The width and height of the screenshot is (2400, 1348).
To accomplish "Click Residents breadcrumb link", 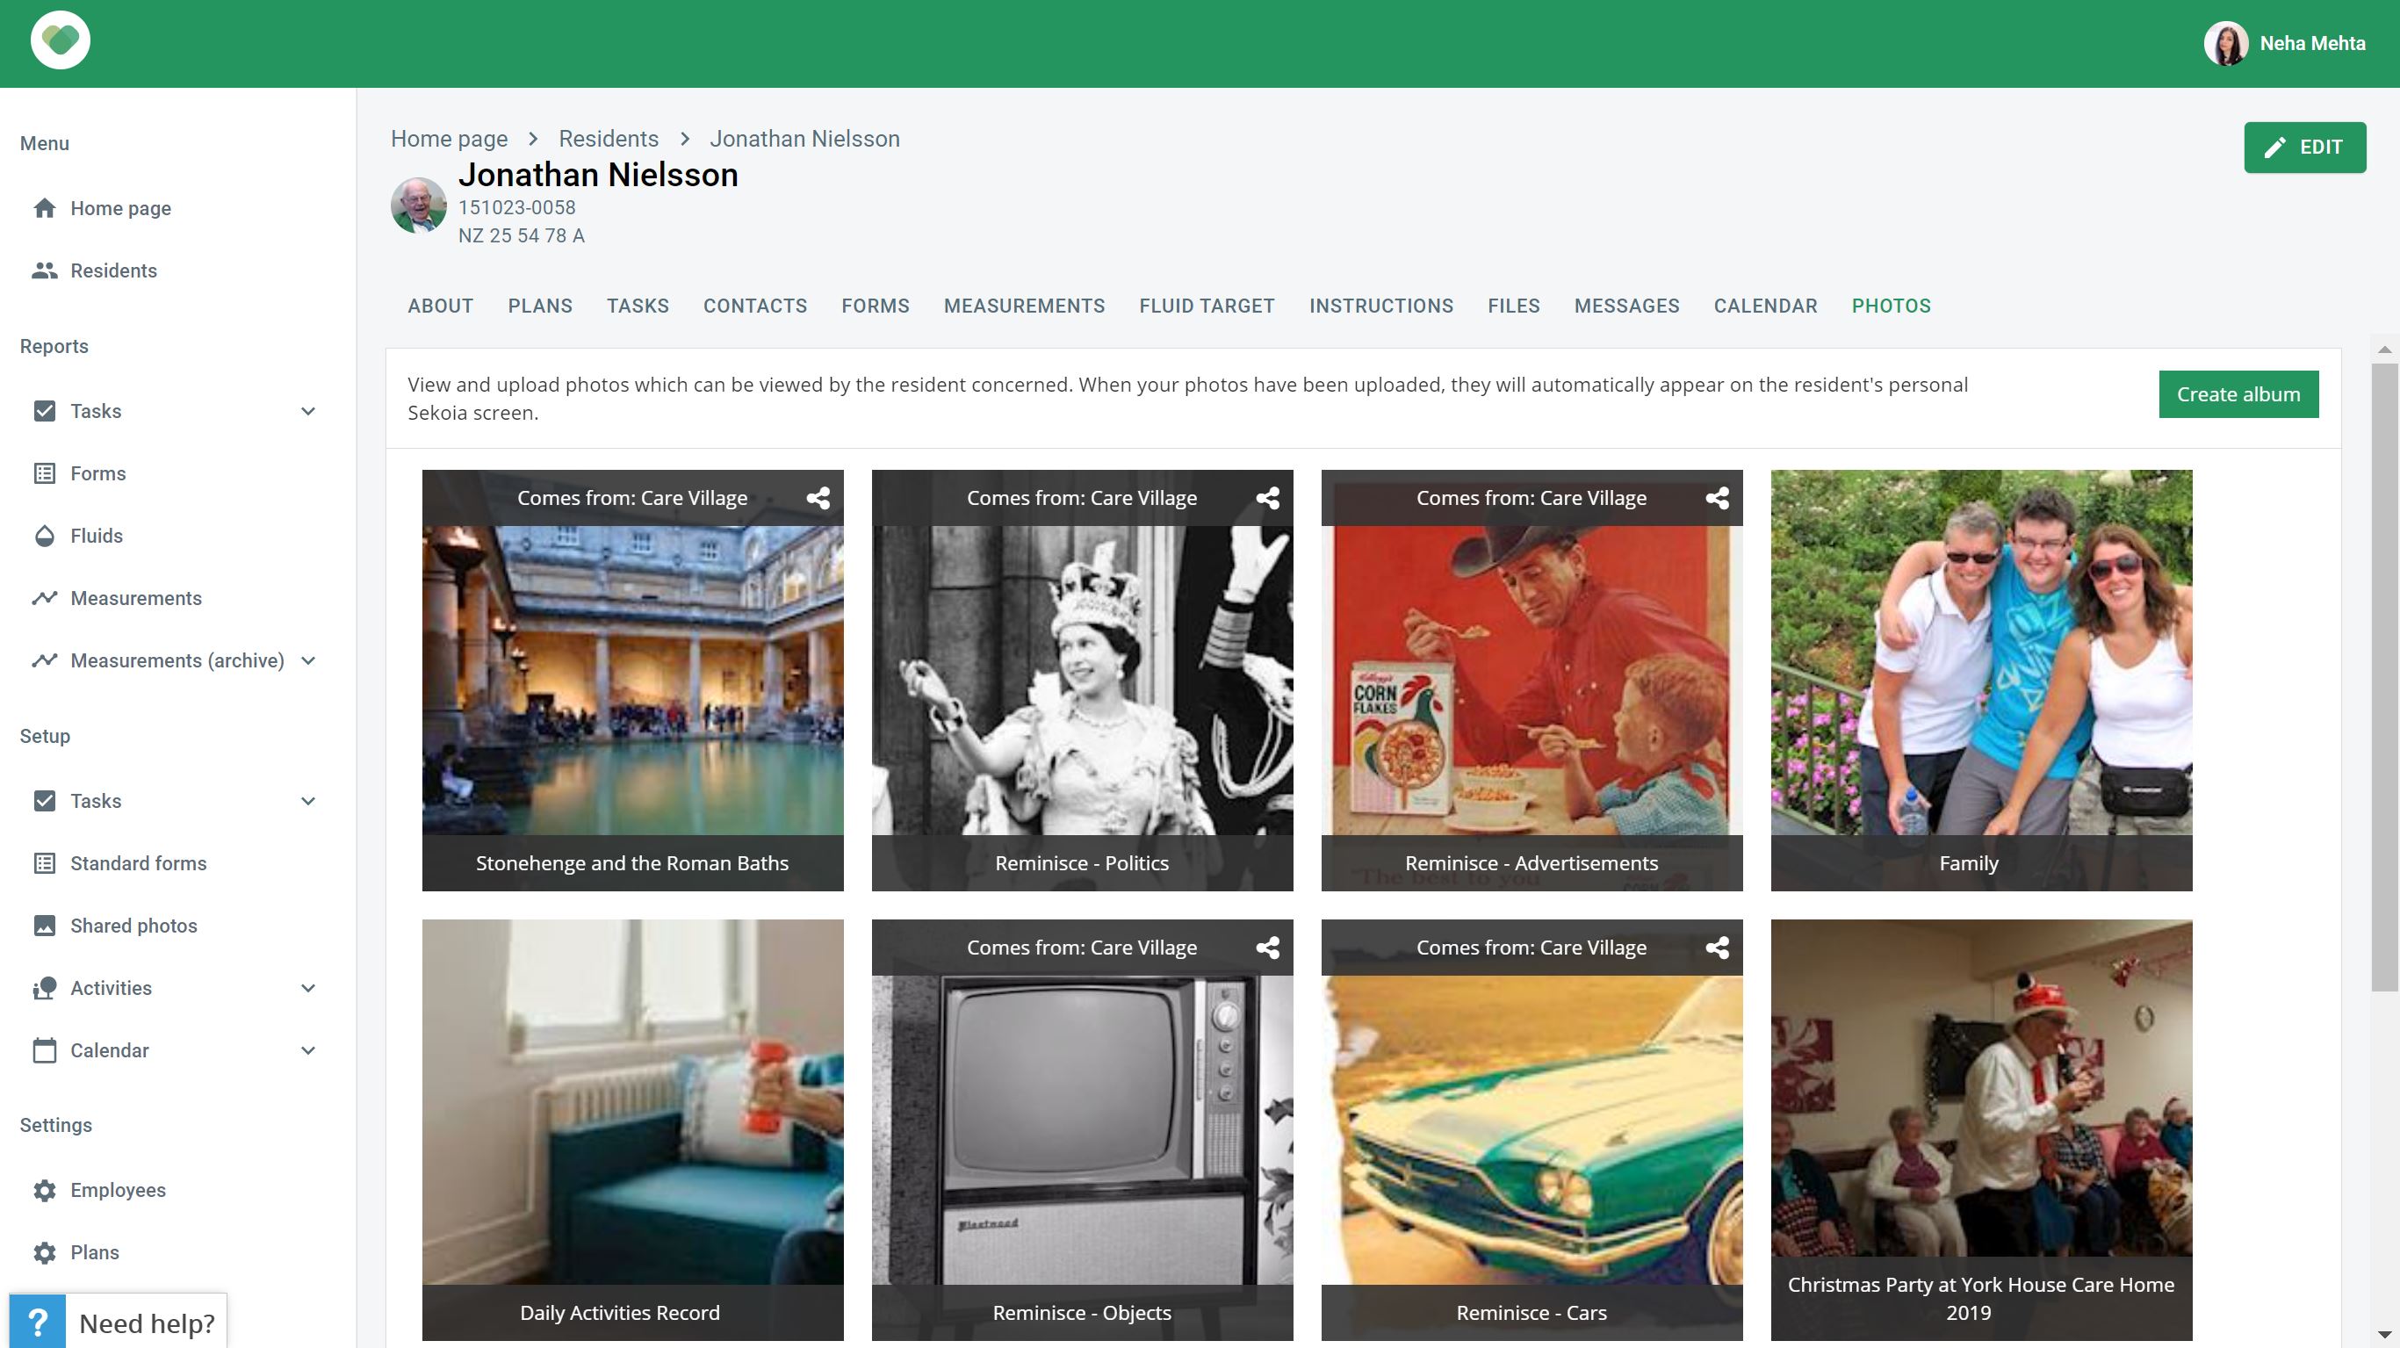I will [609, 139].
